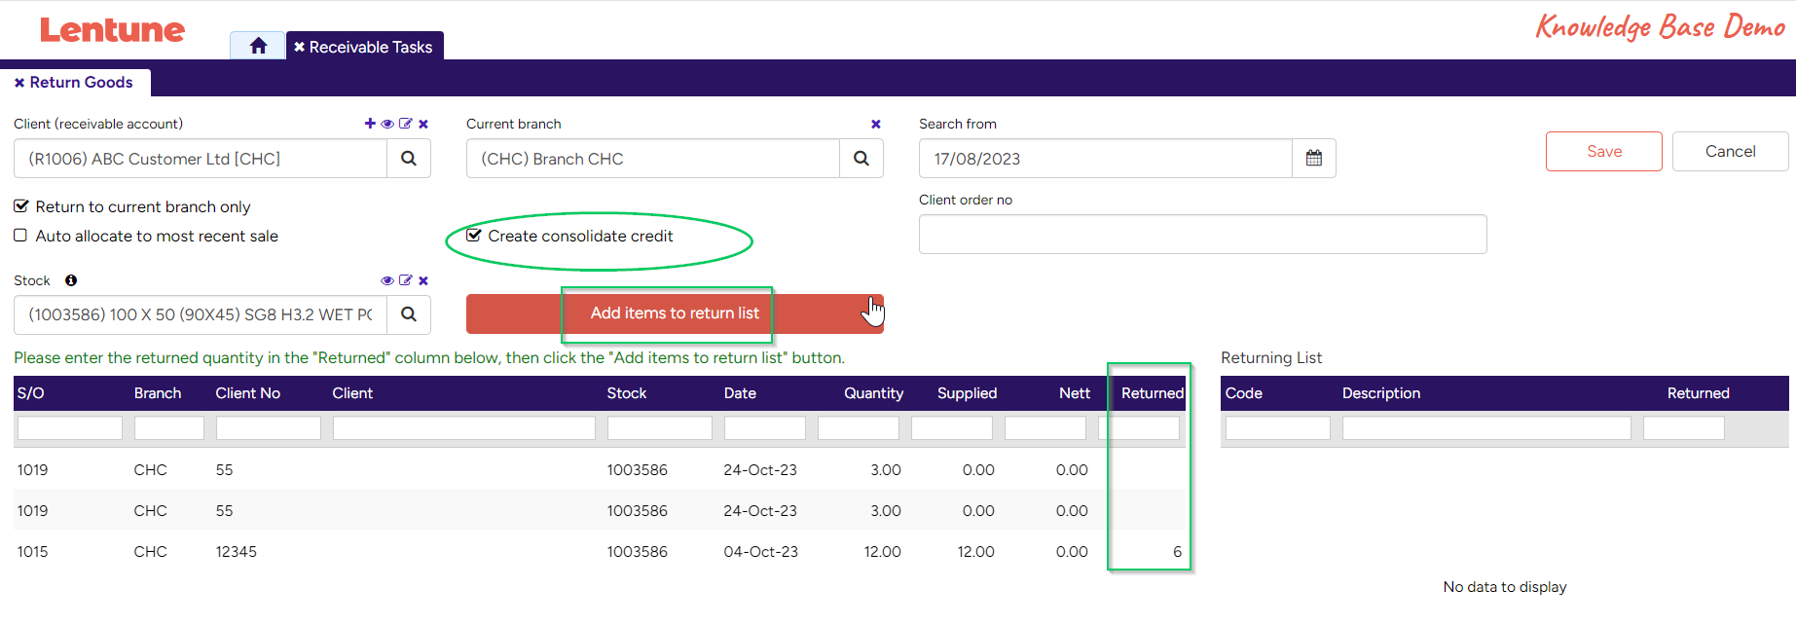Focus the client receivable account field

tap(201, 158)
